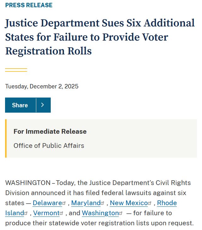Select the Office of Public Affairs text
The width and height of the screenshot is (202, 230).
49,146
